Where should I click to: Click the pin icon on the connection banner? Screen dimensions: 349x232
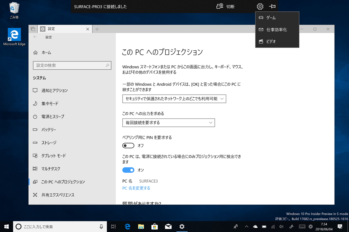tap(272, 6)
